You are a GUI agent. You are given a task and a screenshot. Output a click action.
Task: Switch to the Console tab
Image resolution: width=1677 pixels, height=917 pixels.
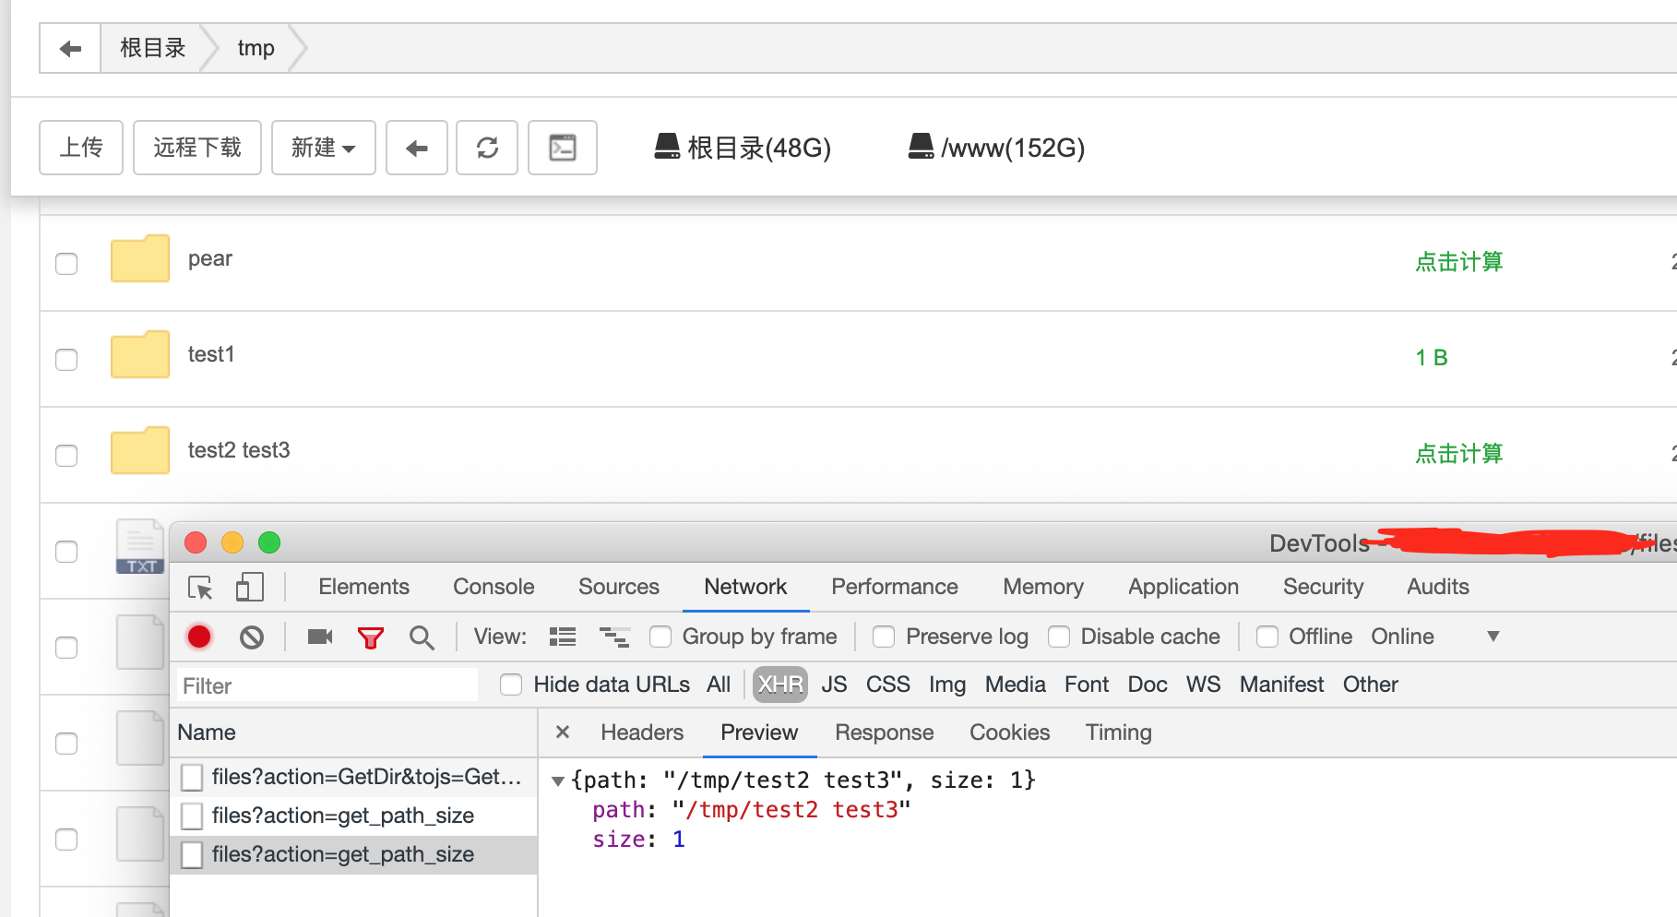coord(494,587)
